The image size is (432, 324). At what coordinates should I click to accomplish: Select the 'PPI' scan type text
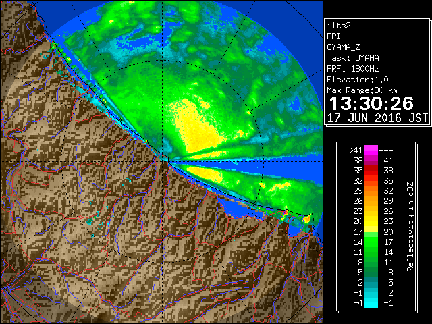[333, 36]
